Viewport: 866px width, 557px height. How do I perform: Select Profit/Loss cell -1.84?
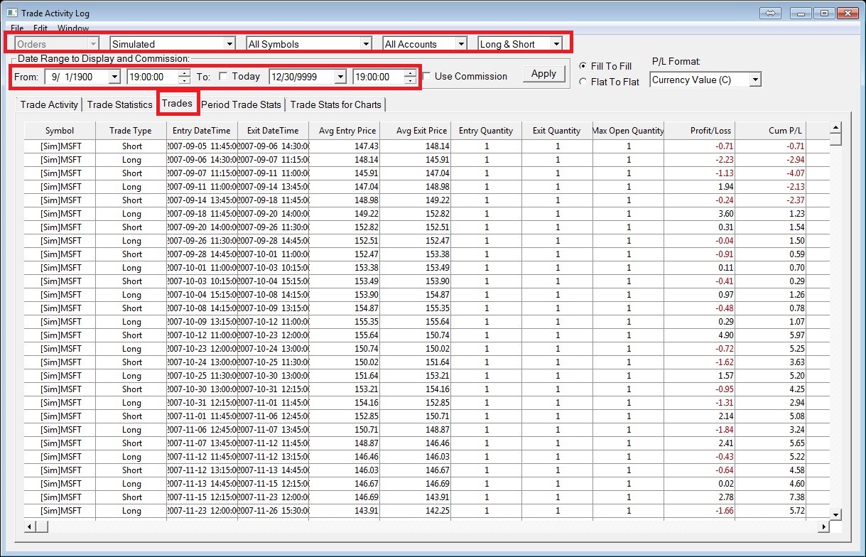tap(699, 430)
